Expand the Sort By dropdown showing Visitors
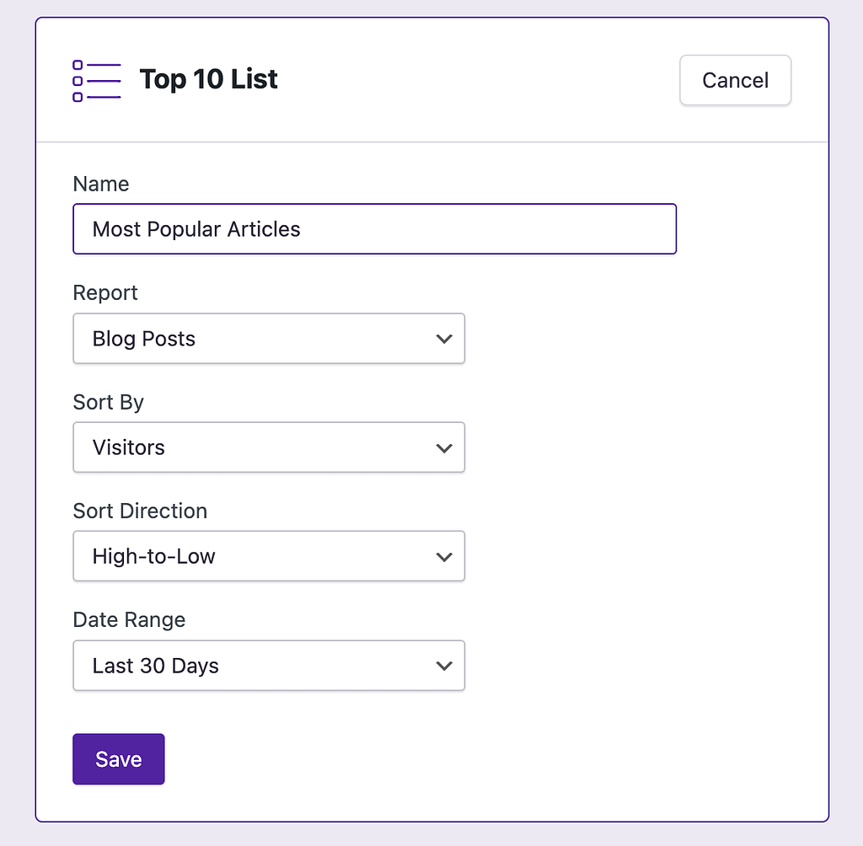The image size is (863, 846). coord(268,447)
